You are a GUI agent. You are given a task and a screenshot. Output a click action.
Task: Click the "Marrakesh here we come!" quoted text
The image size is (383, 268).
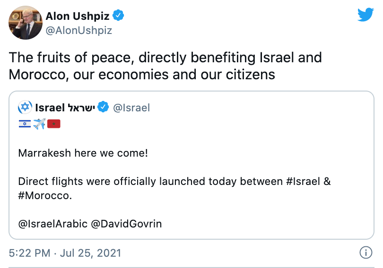tap(83, 153)
